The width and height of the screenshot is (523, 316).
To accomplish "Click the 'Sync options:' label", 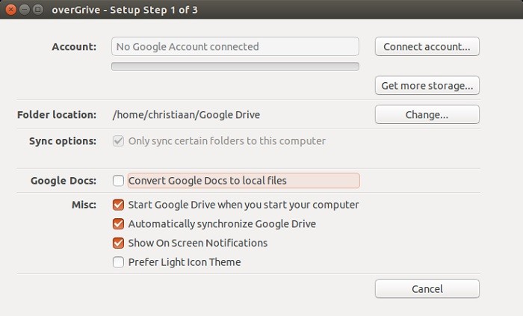I will pos(63,141).
